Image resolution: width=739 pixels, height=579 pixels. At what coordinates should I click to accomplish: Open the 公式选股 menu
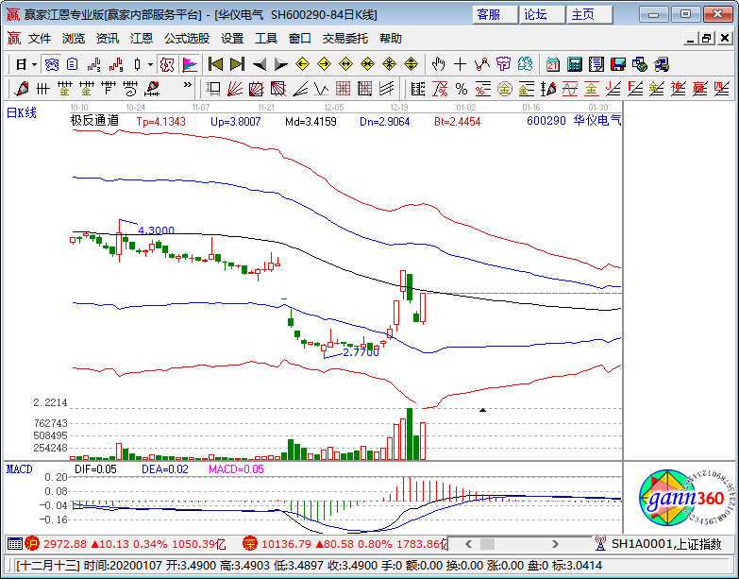(x=187, y=39)
